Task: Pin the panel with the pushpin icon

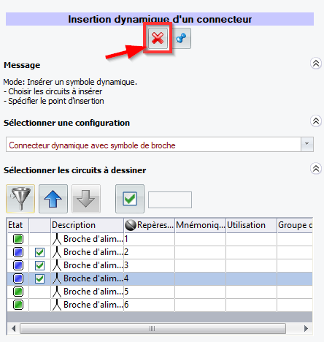Action: pos(182,38)
